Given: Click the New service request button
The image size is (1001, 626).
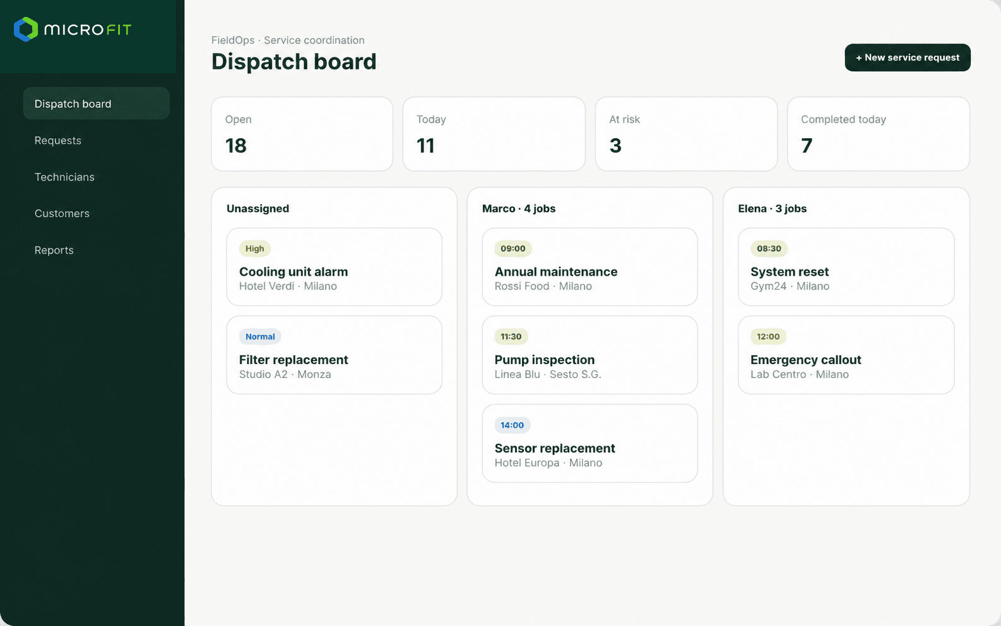Looking at the screenshot, I should click(x=908, y=57).
